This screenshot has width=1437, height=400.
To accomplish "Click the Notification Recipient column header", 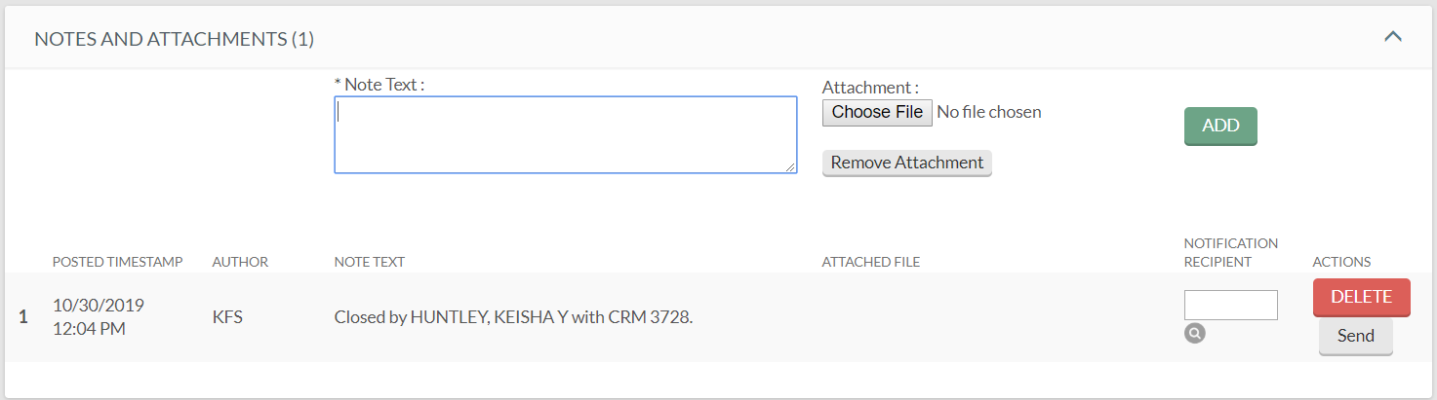I will click(1230, 252).
